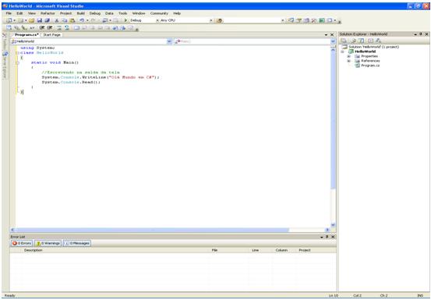Click the Cut scissors icon
Viewport: 431px width, 300px height.
pos(57,20)
